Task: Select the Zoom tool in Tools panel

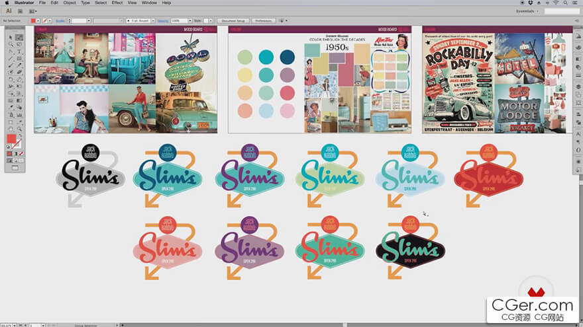Action: point(19,129)
